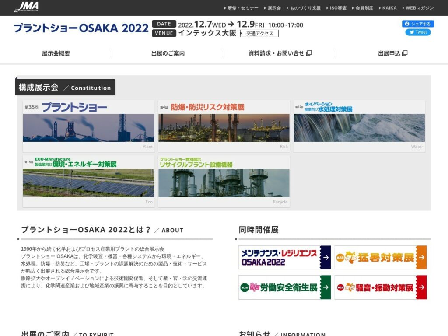Open 展示会 top menu link
This screenshot has height=336, width=448.
pyautogui.click(x=272, y=8)
